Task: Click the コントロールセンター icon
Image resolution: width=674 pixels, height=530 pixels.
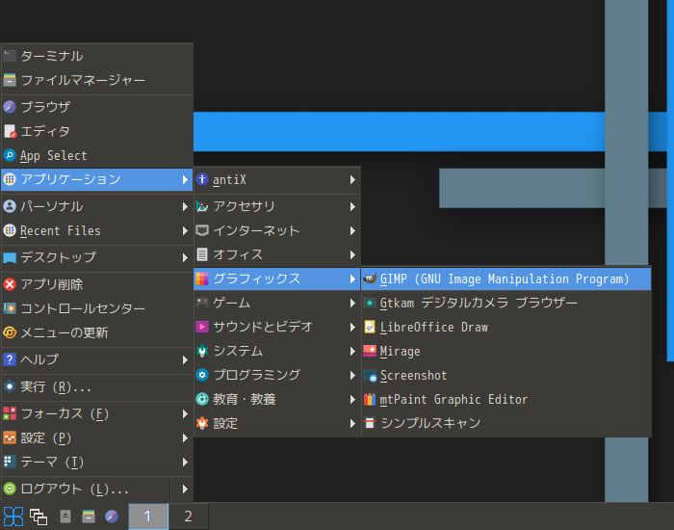Action: [x=10, y=308]
